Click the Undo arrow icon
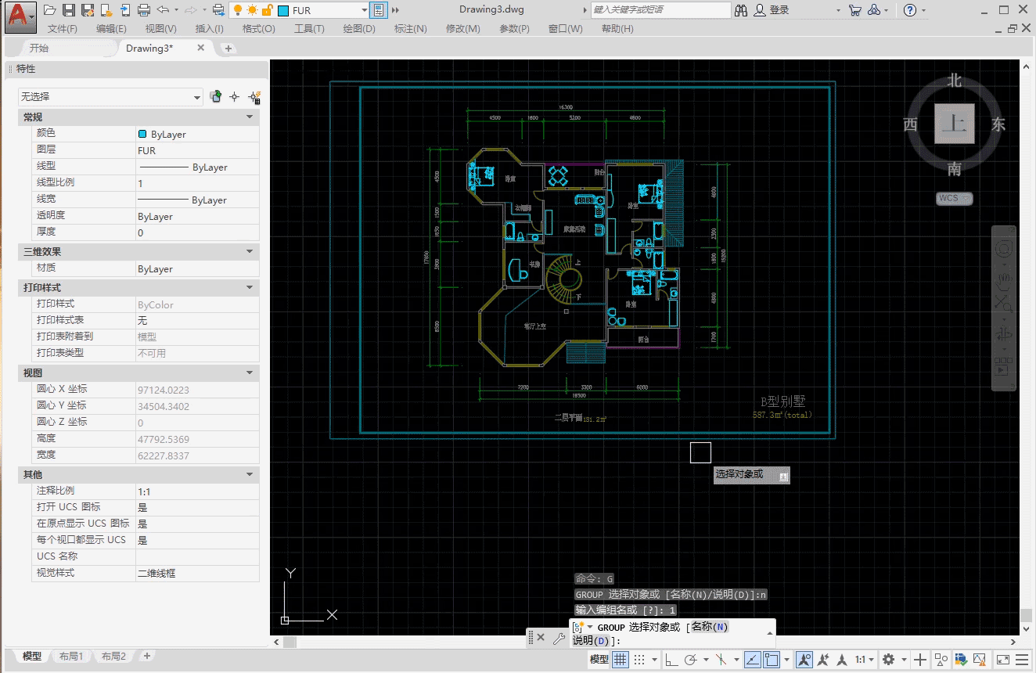Viewport: 1036px width, 673px height. (x=163, y=10)
